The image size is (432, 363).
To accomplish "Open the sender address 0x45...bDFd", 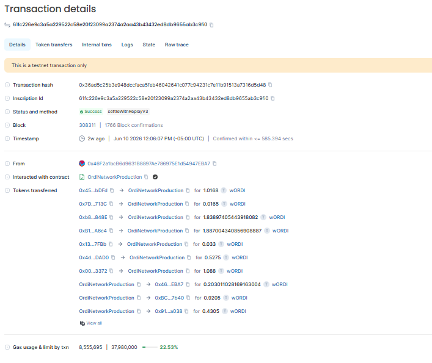I will (x=93, y=190).
